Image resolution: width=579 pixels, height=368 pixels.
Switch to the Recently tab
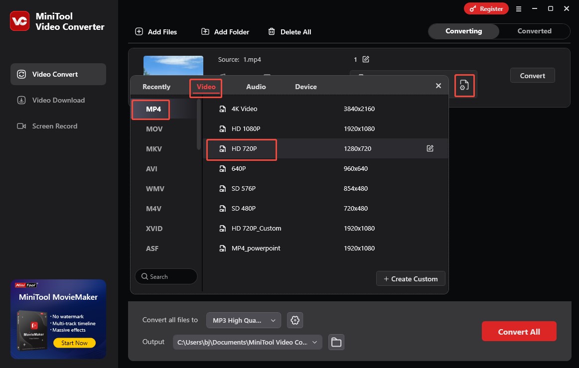156,87
